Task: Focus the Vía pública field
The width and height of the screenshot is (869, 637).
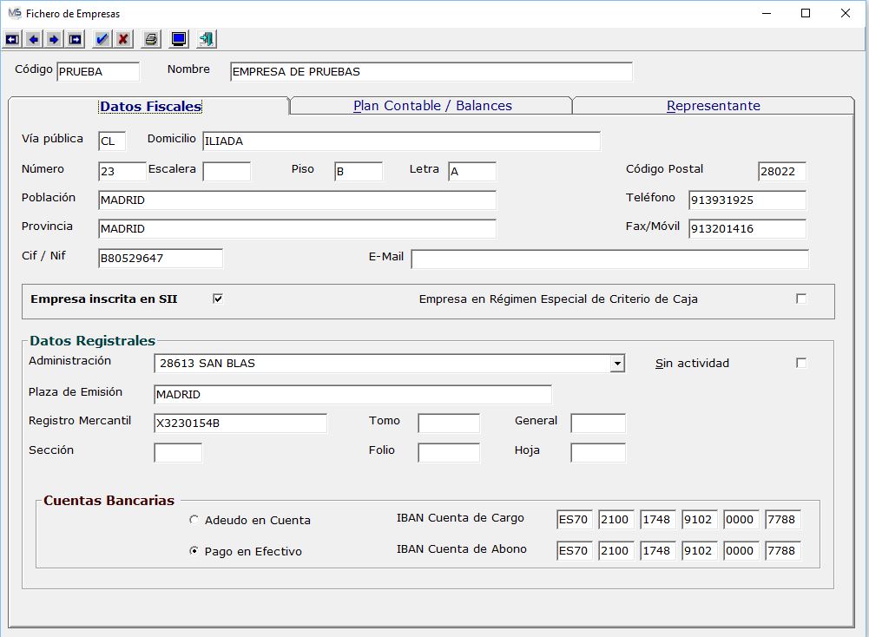Action: coord(112,141)
